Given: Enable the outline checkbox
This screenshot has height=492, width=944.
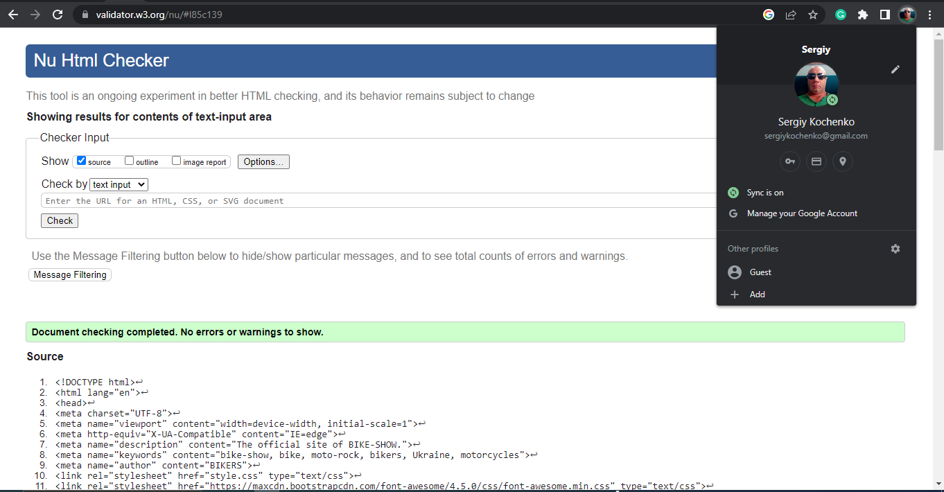Looking at the screenshot, I should (129, 161).
